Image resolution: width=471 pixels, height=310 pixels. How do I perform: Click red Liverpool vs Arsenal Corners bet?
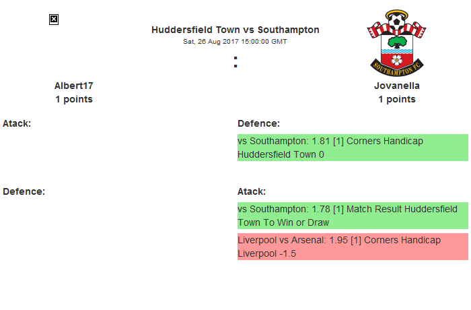pyautogui.click(x=352, y=247)
